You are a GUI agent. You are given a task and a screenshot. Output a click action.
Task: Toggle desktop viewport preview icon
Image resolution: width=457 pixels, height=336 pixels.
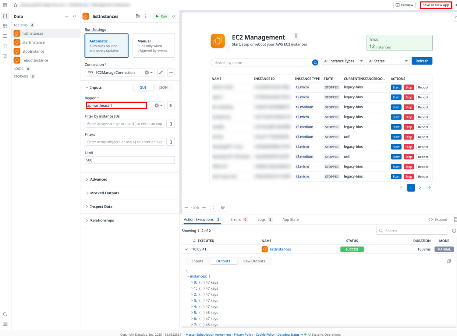pos(223,207)
